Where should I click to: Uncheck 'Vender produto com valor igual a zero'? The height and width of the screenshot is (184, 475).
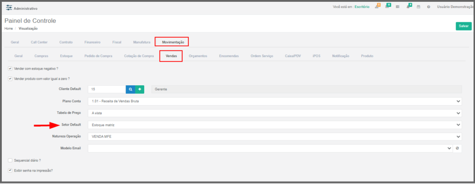(10, 79)
